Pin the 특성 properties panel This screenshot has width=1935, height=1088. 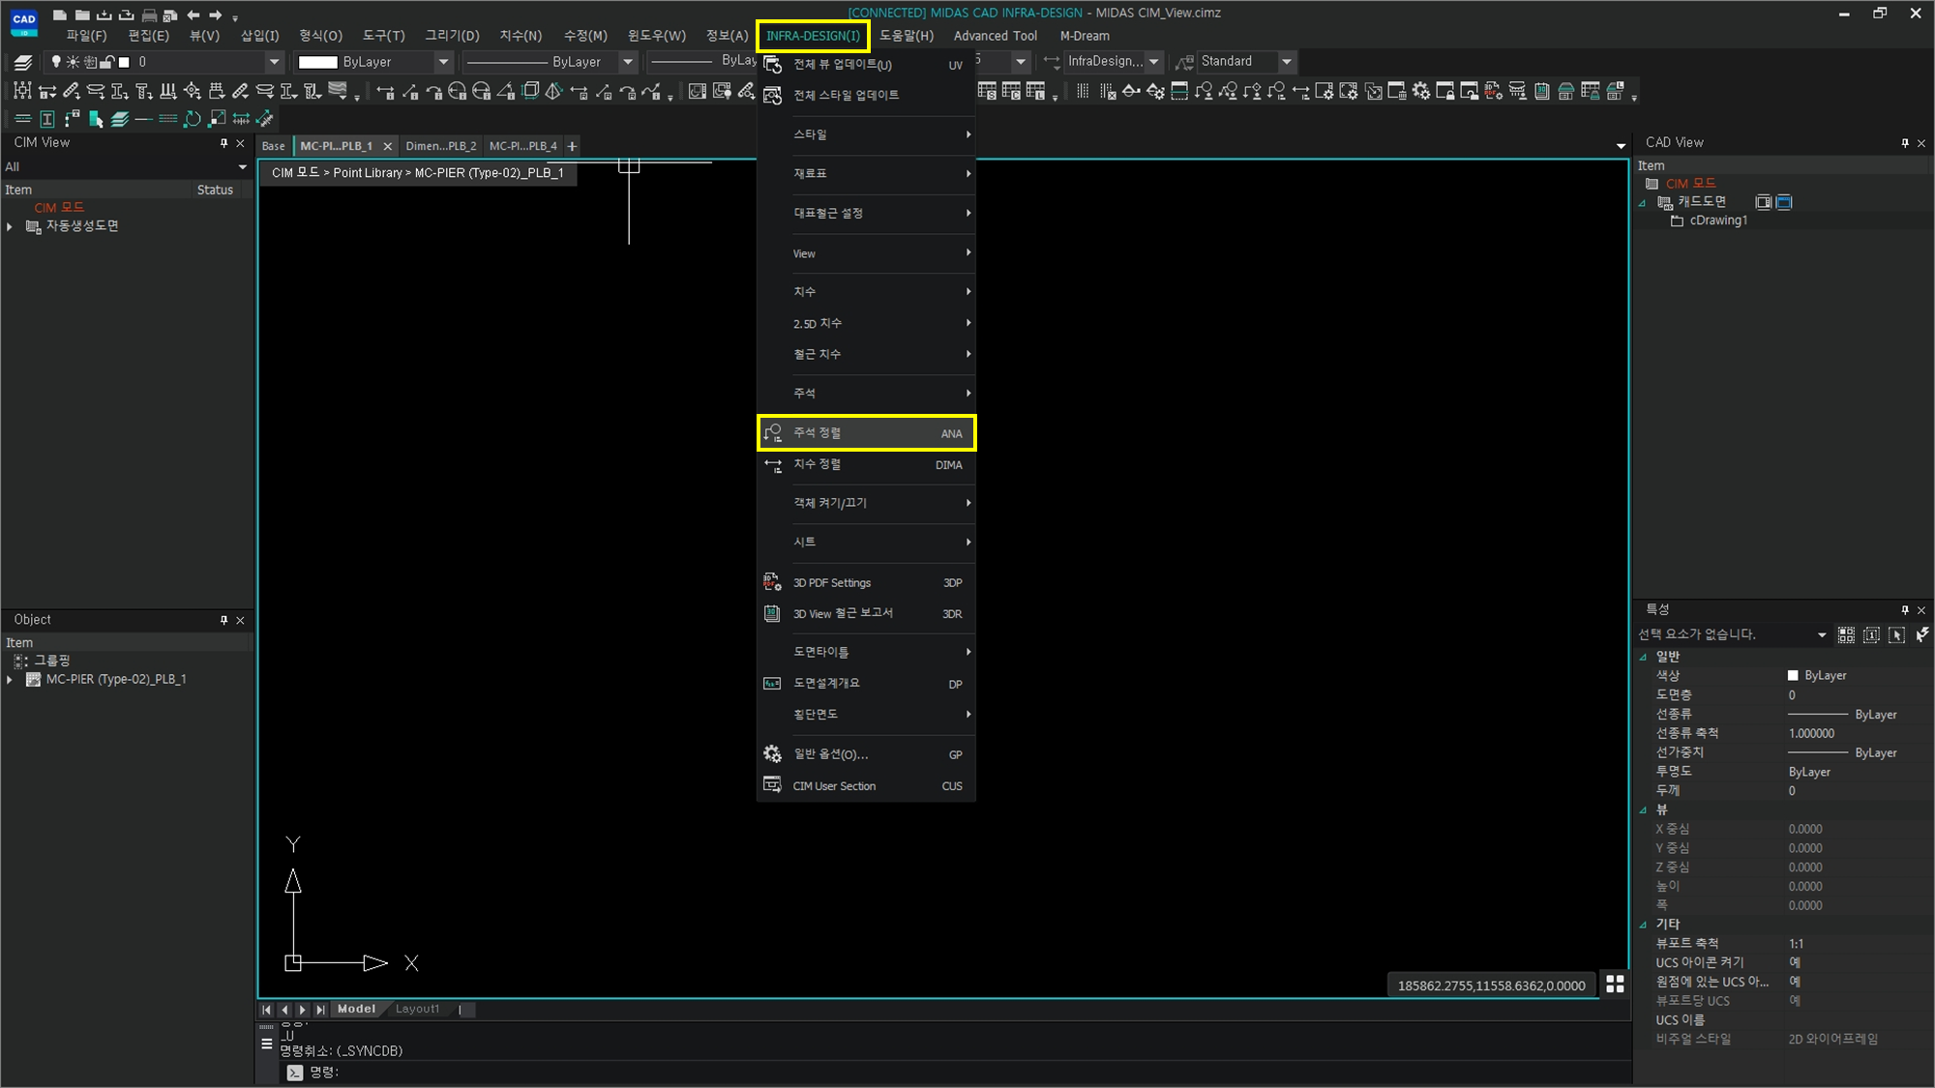point(1905,609)
